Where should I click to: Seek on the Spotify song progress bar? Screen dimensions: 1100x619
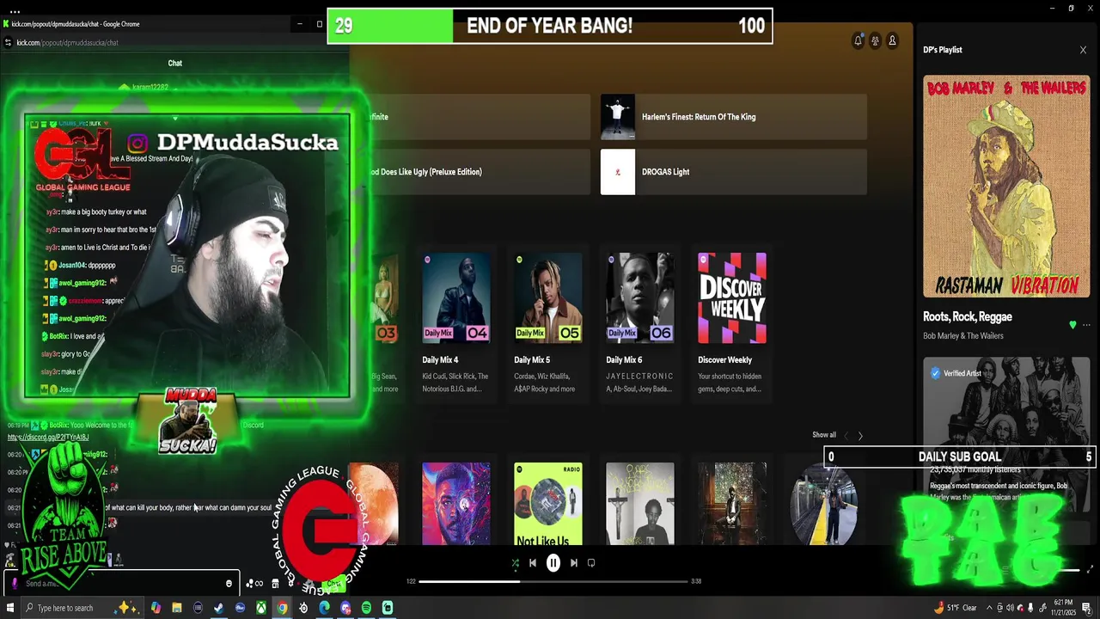point(553,581)
